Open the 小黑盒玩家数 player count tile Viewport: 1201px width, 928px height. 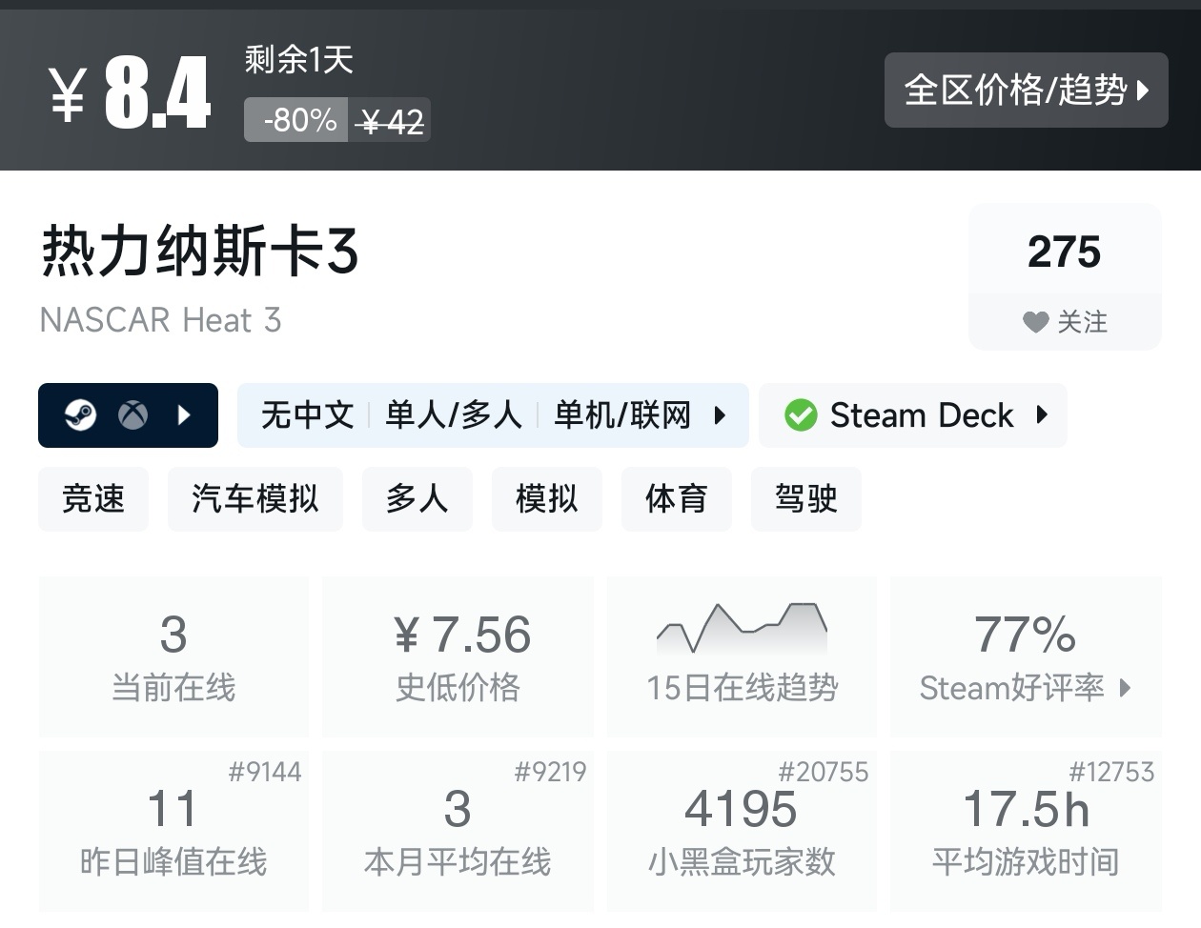742,831
